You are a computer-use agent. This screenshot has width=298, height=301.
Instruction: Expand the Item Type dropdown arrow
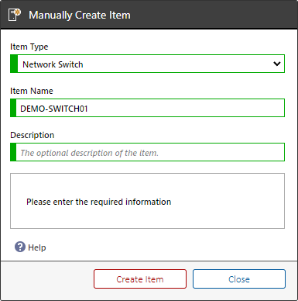tap(277, 64)
